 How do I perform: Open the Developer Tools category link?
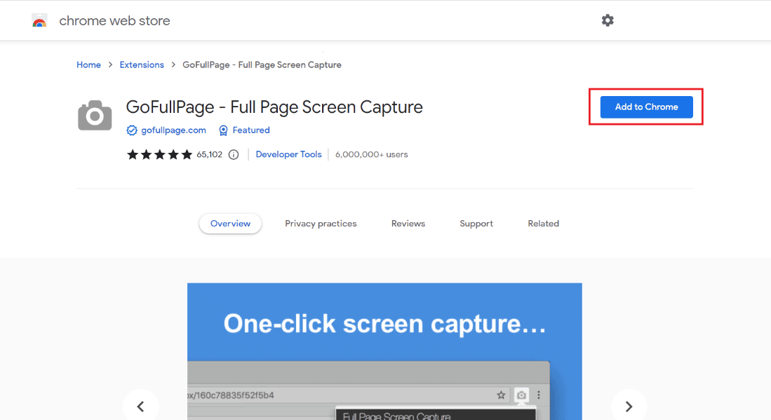[288, 154]
